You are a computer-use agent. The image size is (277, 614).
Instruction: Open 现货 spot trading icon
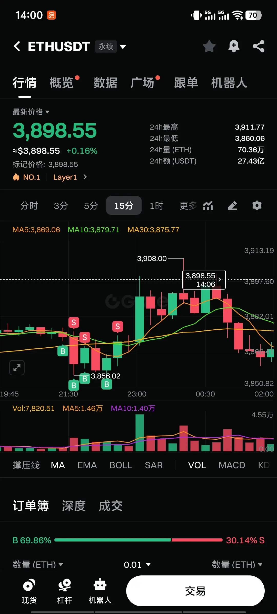pos(29,591)
